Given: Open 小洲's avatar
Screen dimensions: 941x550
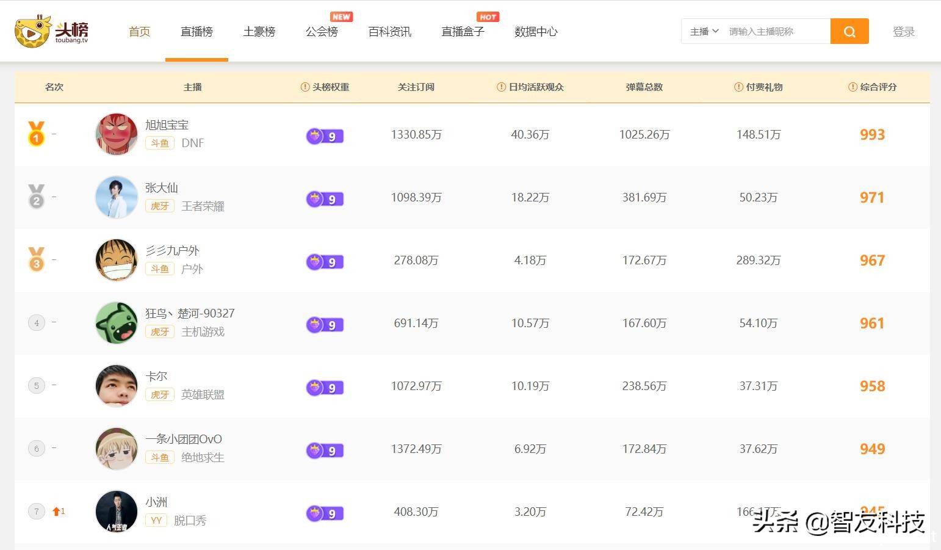Looking at the screenshot, I should pyautogui.click(x=117, y=512).
